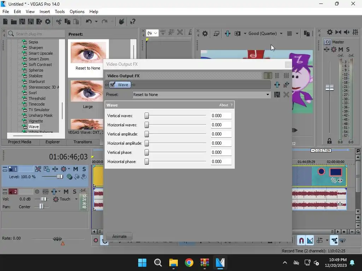Open the File menu
The image size is (362, 271).
click(6, 12)
